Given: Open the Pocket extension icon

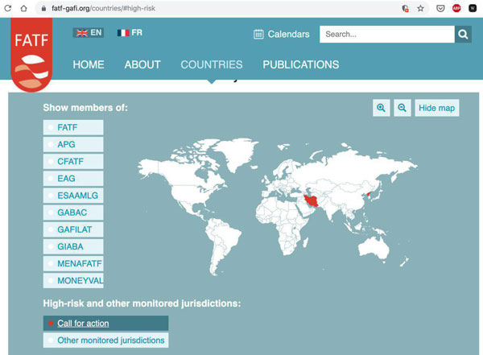Looking at the screenshot, I should click(x=440, y=8).
